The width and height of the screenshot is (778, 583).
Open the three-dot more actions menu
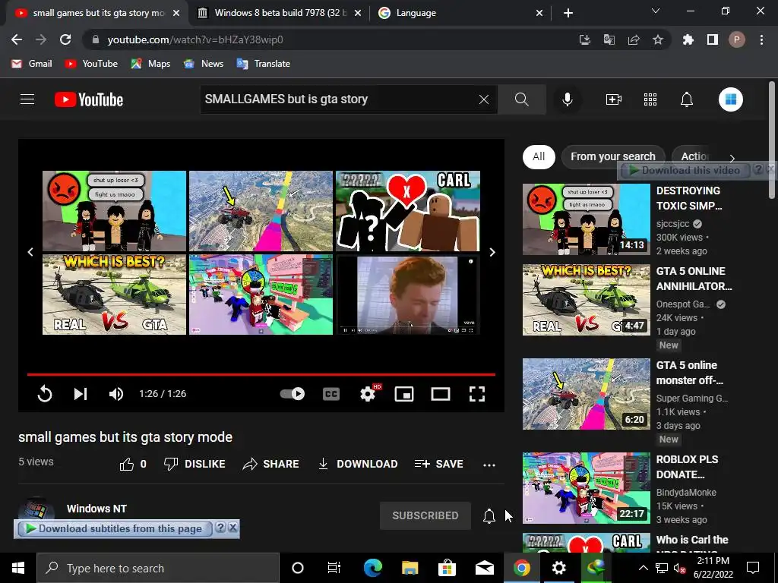[x=489, y=465]
